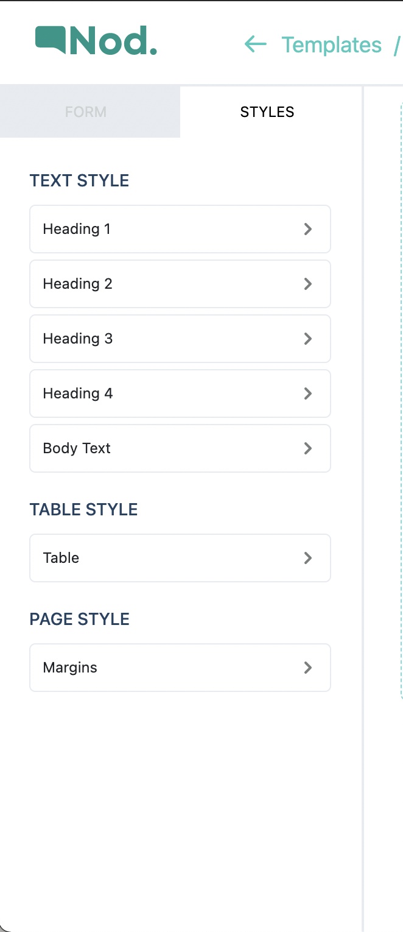
Task: Click the back arrow beside Templates
Action: pyautogui.click(x=256, y=44)
